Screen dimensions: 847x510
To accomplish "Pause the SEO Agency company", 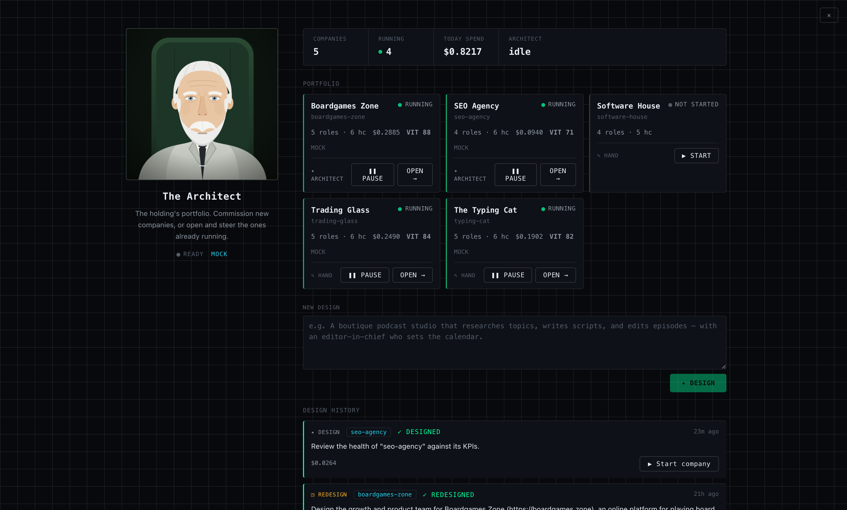I will click(x=515, y=174).
